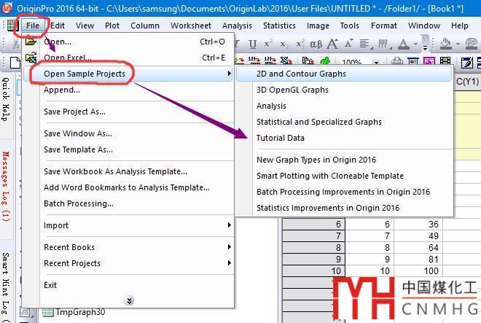481x323 pixels.
Task: Open the Plot menu
Action: click(x=112, y=26)
